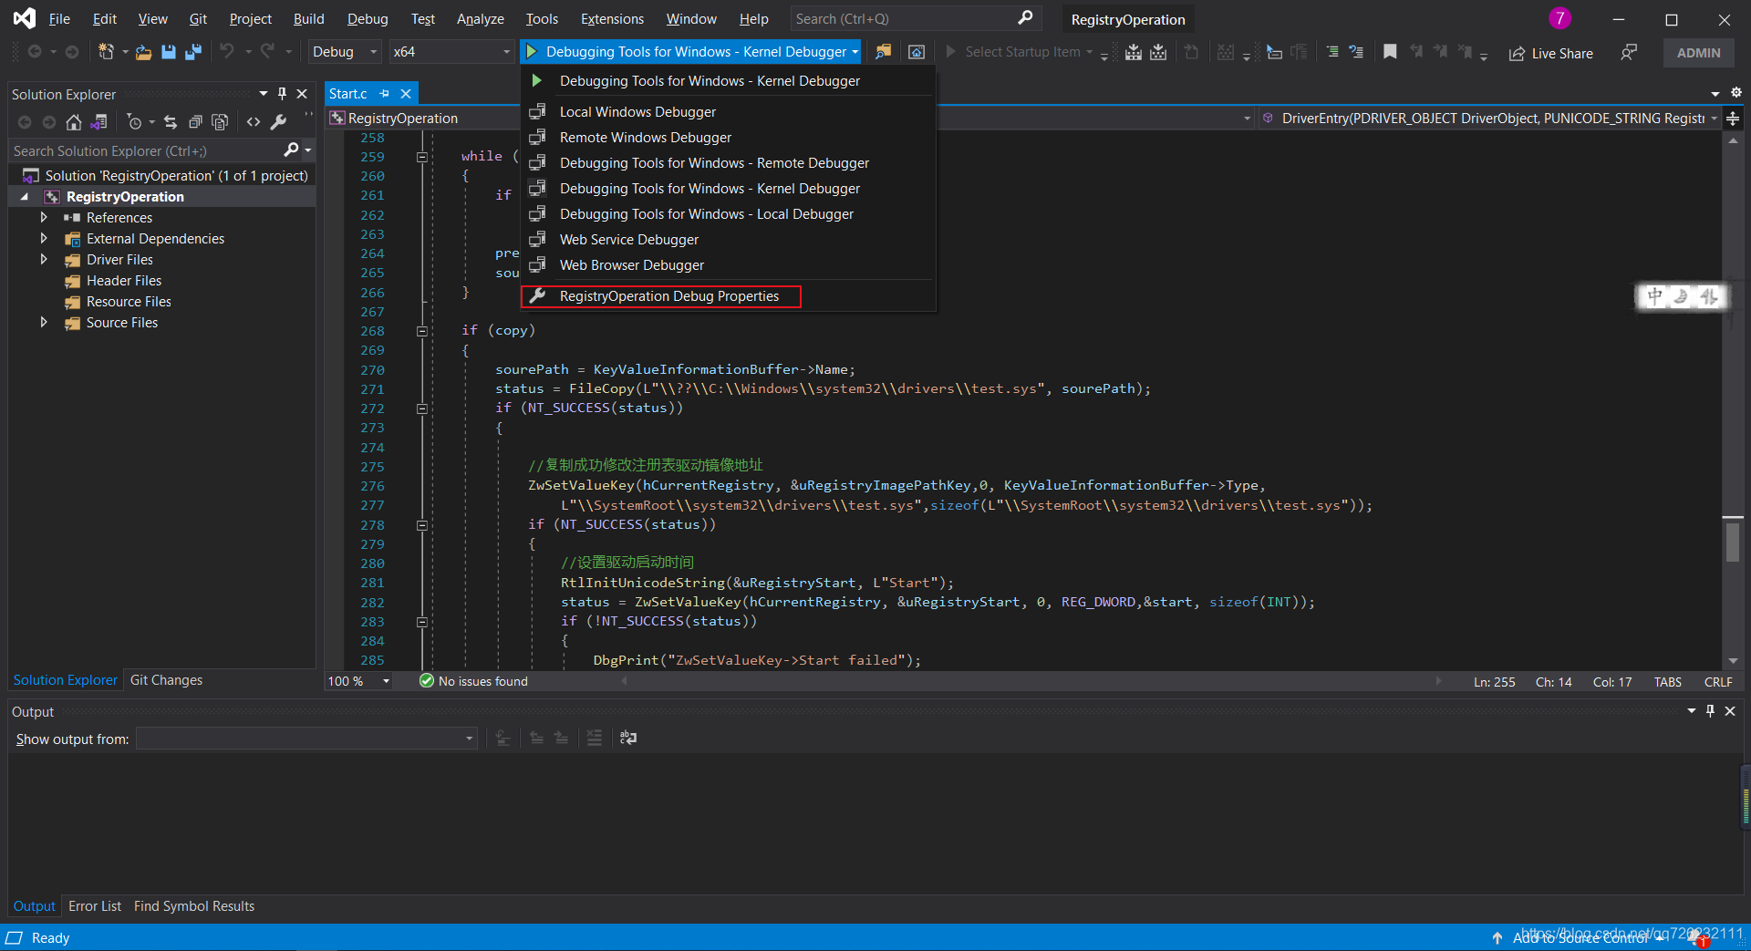Screen dimensions: 1751x951
Task: Toggle pin on the Start.c tab
Action: click(385, 94)
